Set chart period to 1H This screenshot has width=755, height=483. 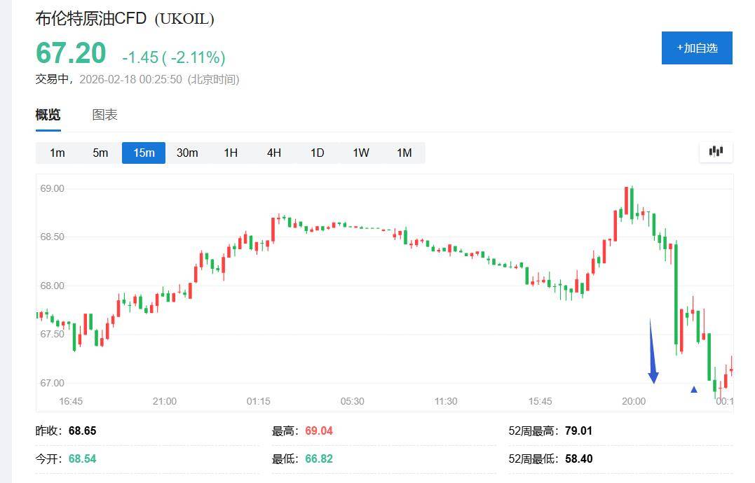[231, 153]
